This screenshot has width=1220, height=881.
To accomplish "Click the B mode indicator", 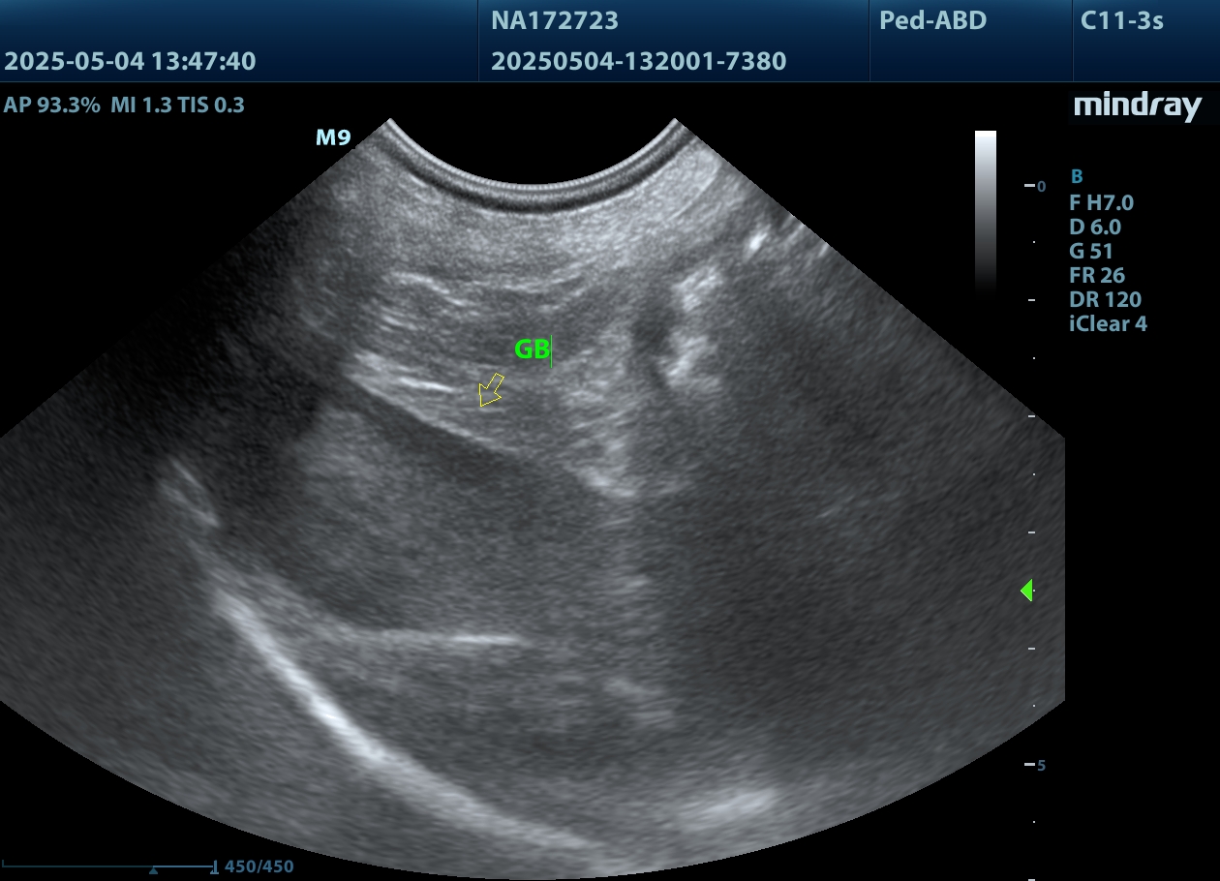I will point(1076,177).
